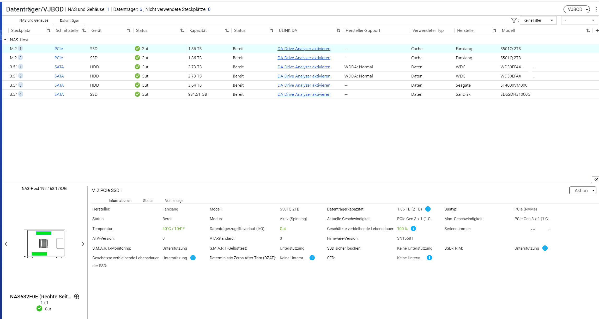This screenshot has width=599, height=319.
Task: Select the Datenträger tab
Action: click(69, 21)
